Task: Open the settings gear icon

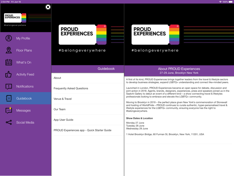Action: 48,7
